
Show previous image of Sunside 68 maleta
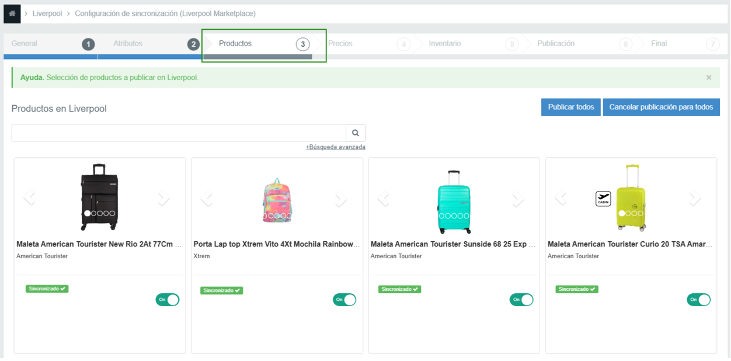coord(384,199)
